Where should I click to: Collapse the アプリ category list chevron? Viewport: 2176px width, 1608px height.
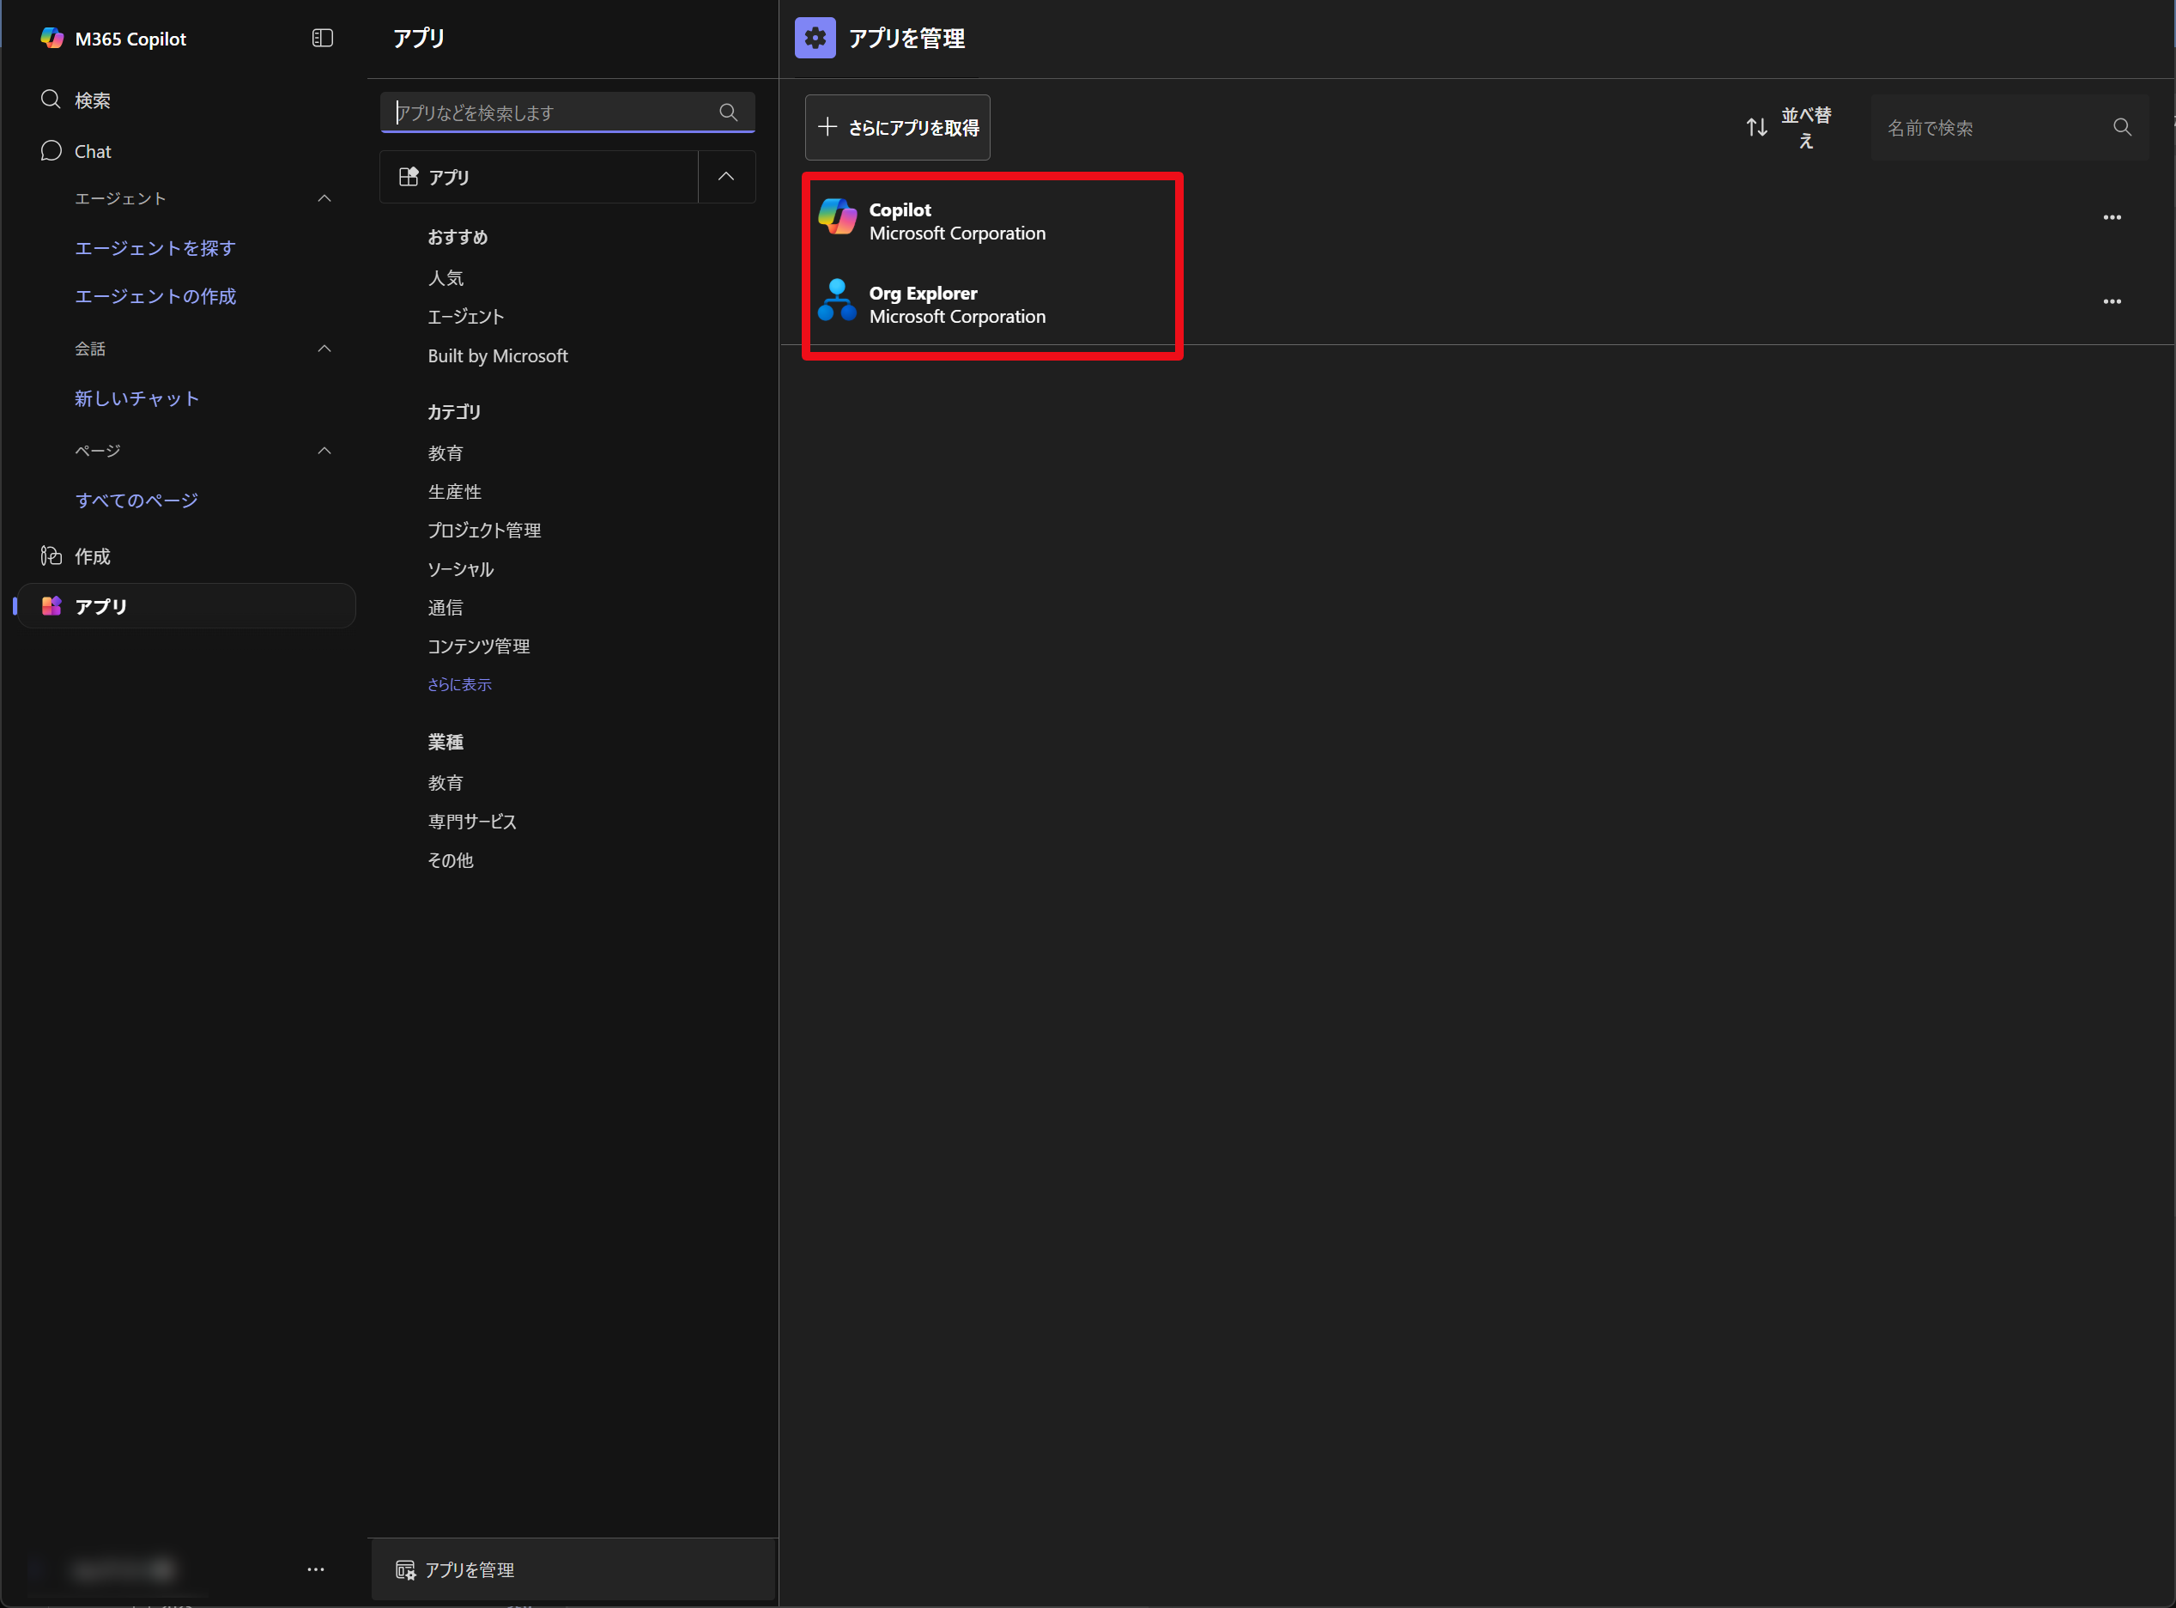pos(726,177)
